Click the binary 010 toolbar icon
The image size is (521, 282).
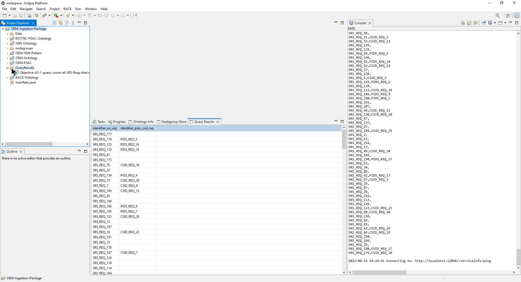pos(29,15)
